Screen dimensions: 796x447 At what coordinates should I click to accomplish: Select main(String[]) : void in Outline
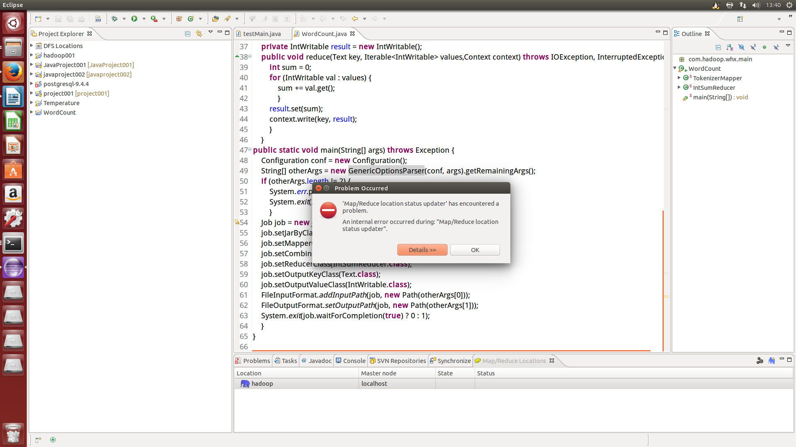(721, 97)
